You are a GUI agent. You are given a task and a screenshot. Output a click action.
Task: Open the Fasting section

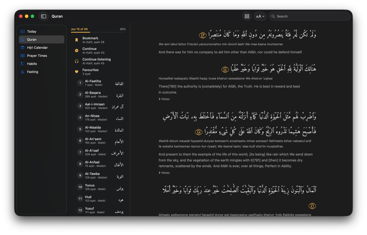click(x=41, y=72)
